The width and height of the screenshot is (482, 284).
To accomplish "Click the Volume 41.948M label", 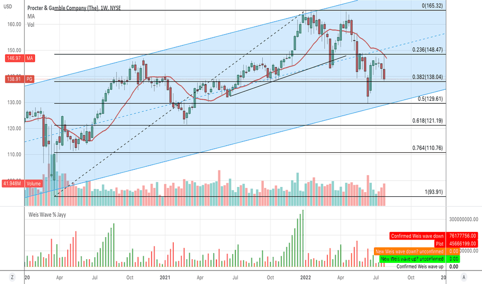I will 22,184.
